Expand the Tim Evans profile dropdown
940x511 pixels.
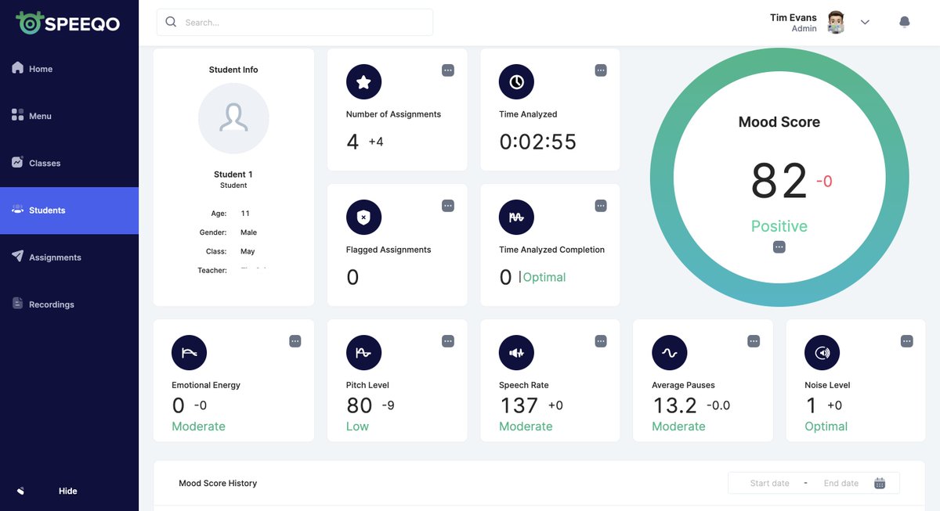[x=865, y=22]
